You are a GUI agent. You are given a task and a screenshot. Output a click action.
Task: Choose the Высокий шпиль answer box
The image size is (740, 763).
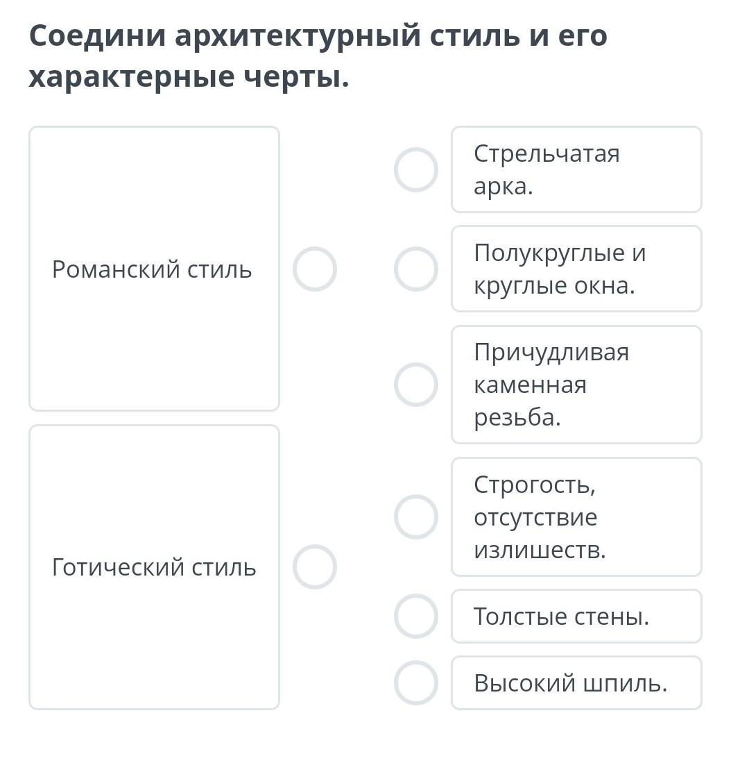576,682
